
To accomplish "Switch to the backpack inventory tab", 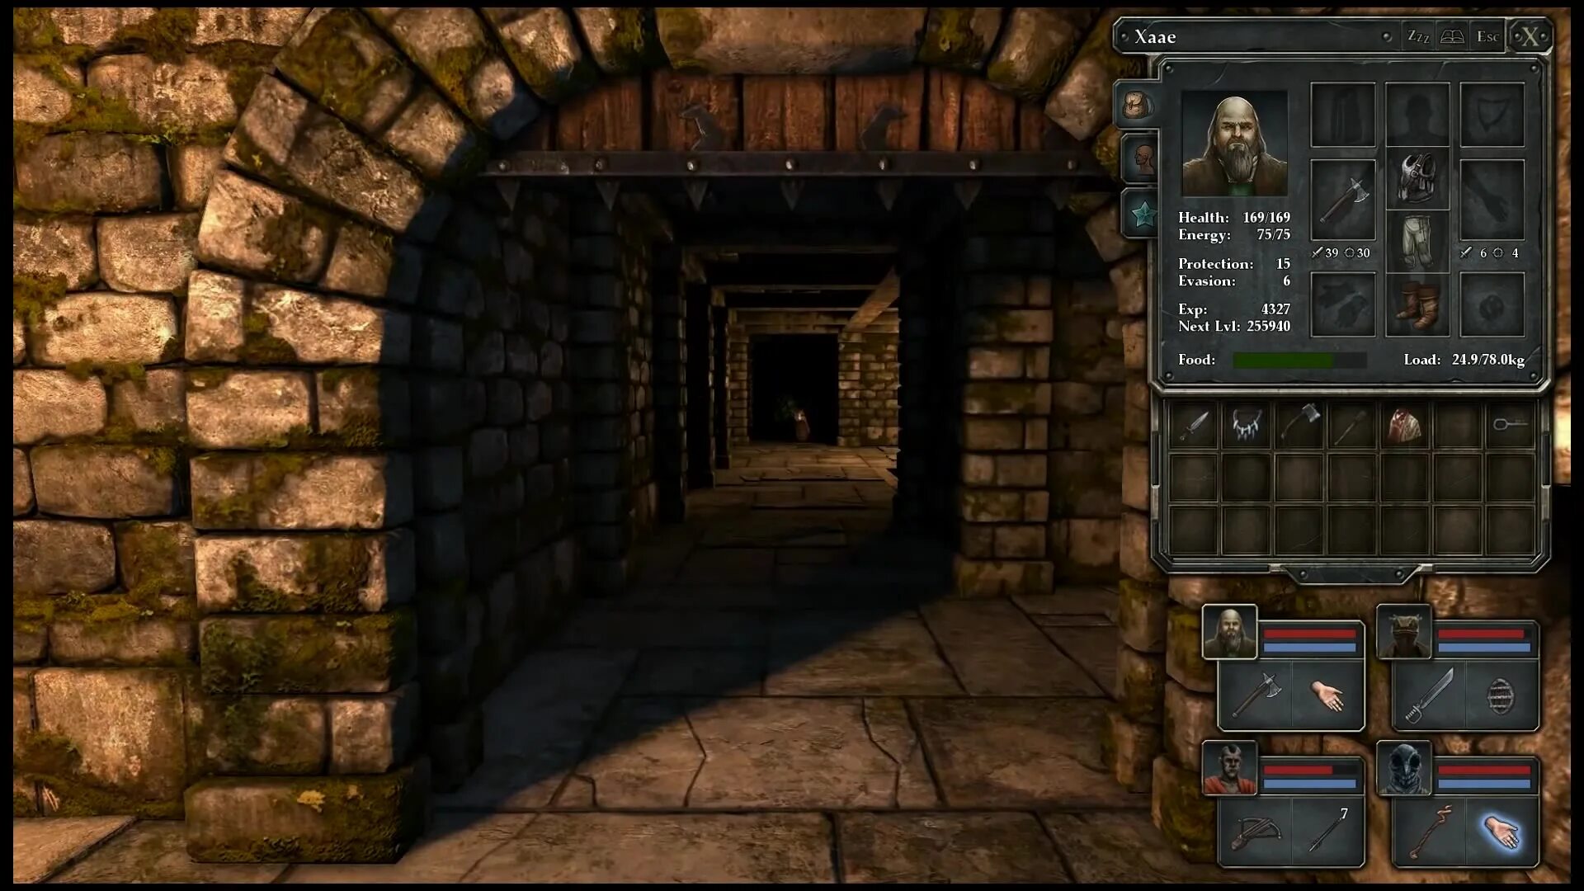I will [x=1138, y=106].
